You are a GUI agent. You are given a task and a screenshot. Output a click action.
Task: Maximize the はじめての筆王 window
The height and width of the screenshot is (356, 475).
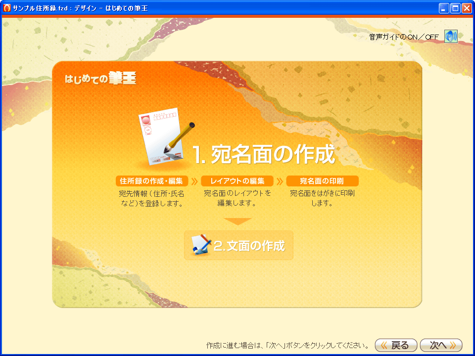click(x=455, y=8)
